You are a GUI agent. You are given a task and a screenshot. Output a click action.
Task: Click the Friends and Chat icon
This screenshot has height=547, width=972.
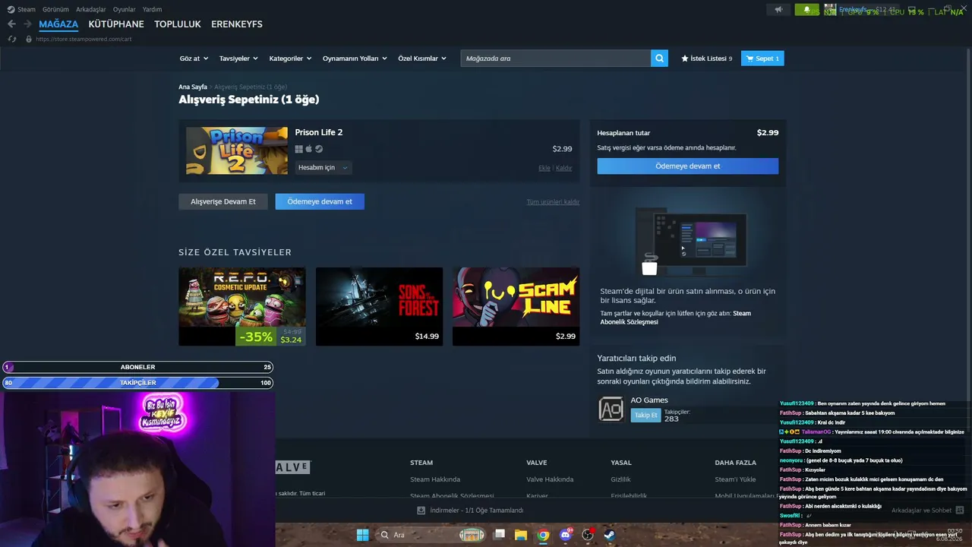pos(960,511)
